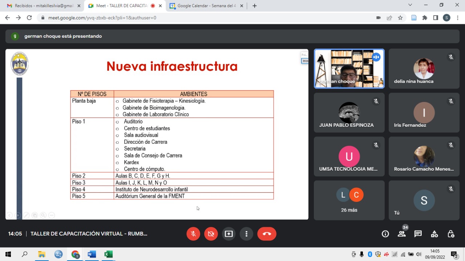The width and height of the screenshot is (465, 261).
Task: Switch to the Google Calendar tab
Action: pyautogui.click(x=205, y=6)
